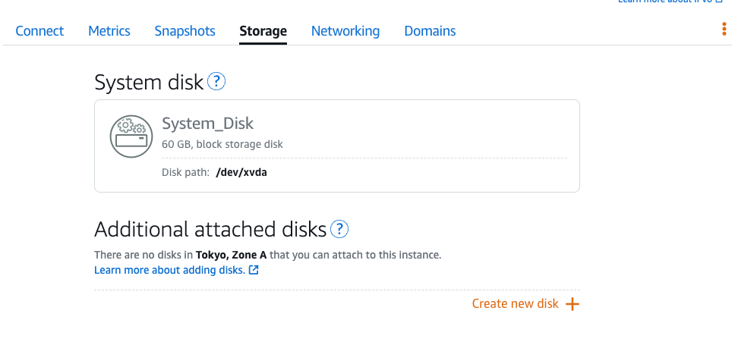Switch to the Domains tab
This screenshot has height=348, width=738.
430,31
